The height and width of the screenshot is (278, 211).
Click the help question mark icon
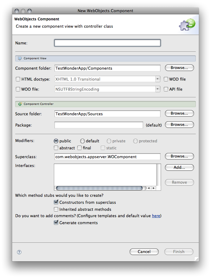pyautogui.click(x=19, y=252)
